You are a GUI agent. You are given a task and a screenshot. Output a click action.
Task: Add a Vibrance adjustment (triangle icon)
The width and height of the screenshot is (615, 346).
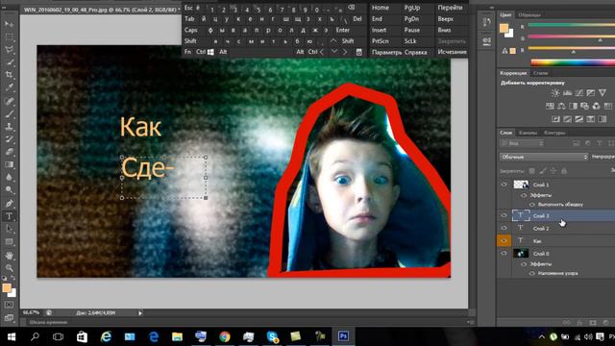tap(603, 93)
